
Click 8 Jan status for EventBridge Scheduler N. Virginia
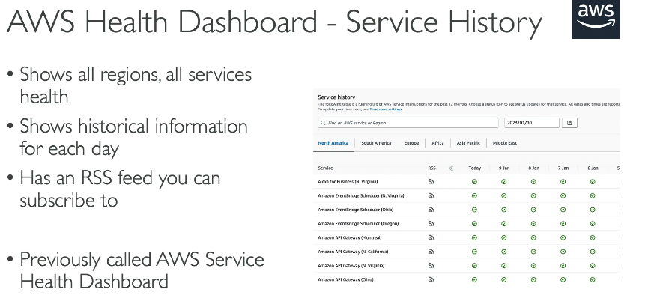click(533, 196)
